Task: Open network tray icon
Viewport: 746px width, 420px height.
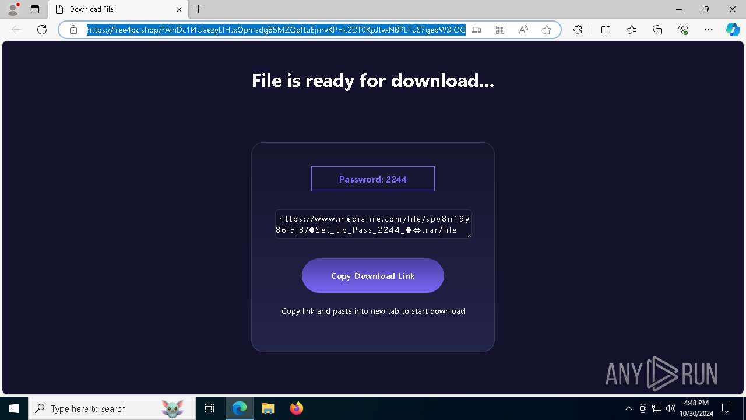Action: pos(657,408)
